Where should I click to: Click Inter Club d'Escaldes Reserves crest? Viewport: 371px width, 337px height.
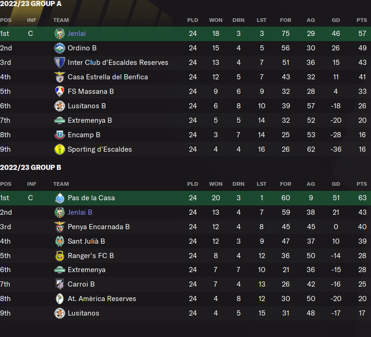click(x=59, y=63)
